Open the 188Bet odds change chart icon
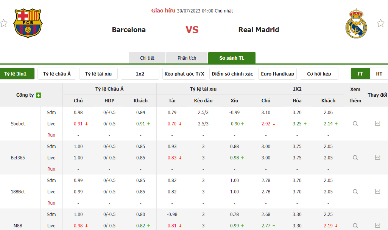Image resolution: width=388 pixels, height=230 pixels. pyautogui.click(x=377, y=191)
